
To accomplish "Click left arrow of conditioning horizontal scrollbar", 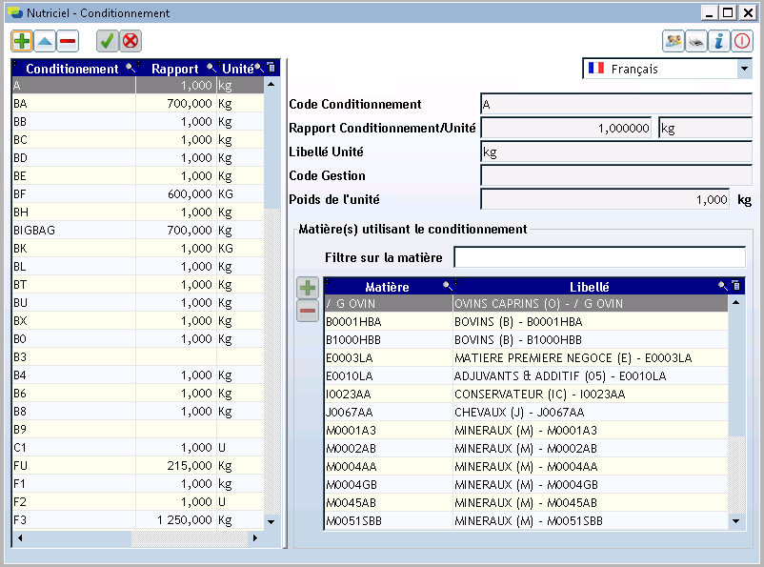I will point(20,537).
